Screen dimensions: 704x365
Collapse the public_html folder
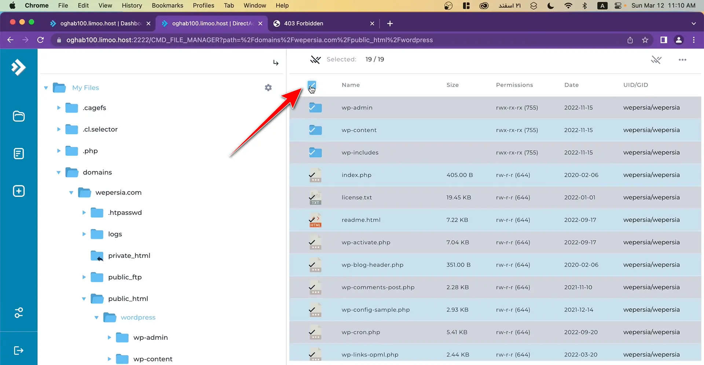84,299
